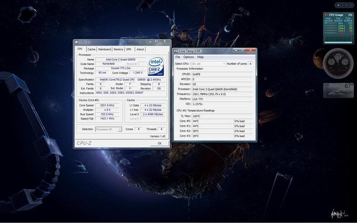The height and width of the screenshot is (223, 357).
Task: Click the Core #1 0% load field
Action: [x=243, y=126]
